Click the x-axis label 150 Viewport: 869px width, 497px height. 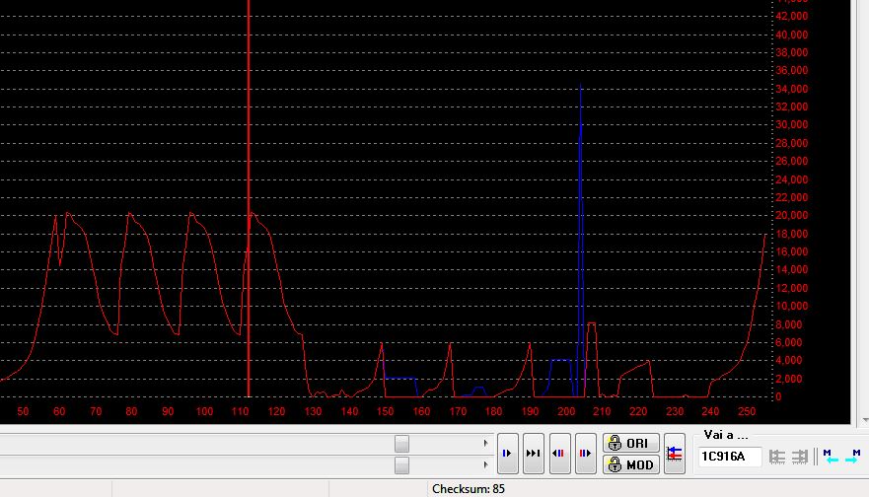[x=385, y=411]
